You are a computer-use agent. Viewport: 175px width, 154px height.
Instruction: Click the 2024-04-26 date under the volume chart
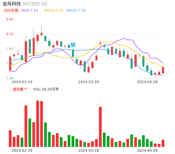[x=147, y=150]
